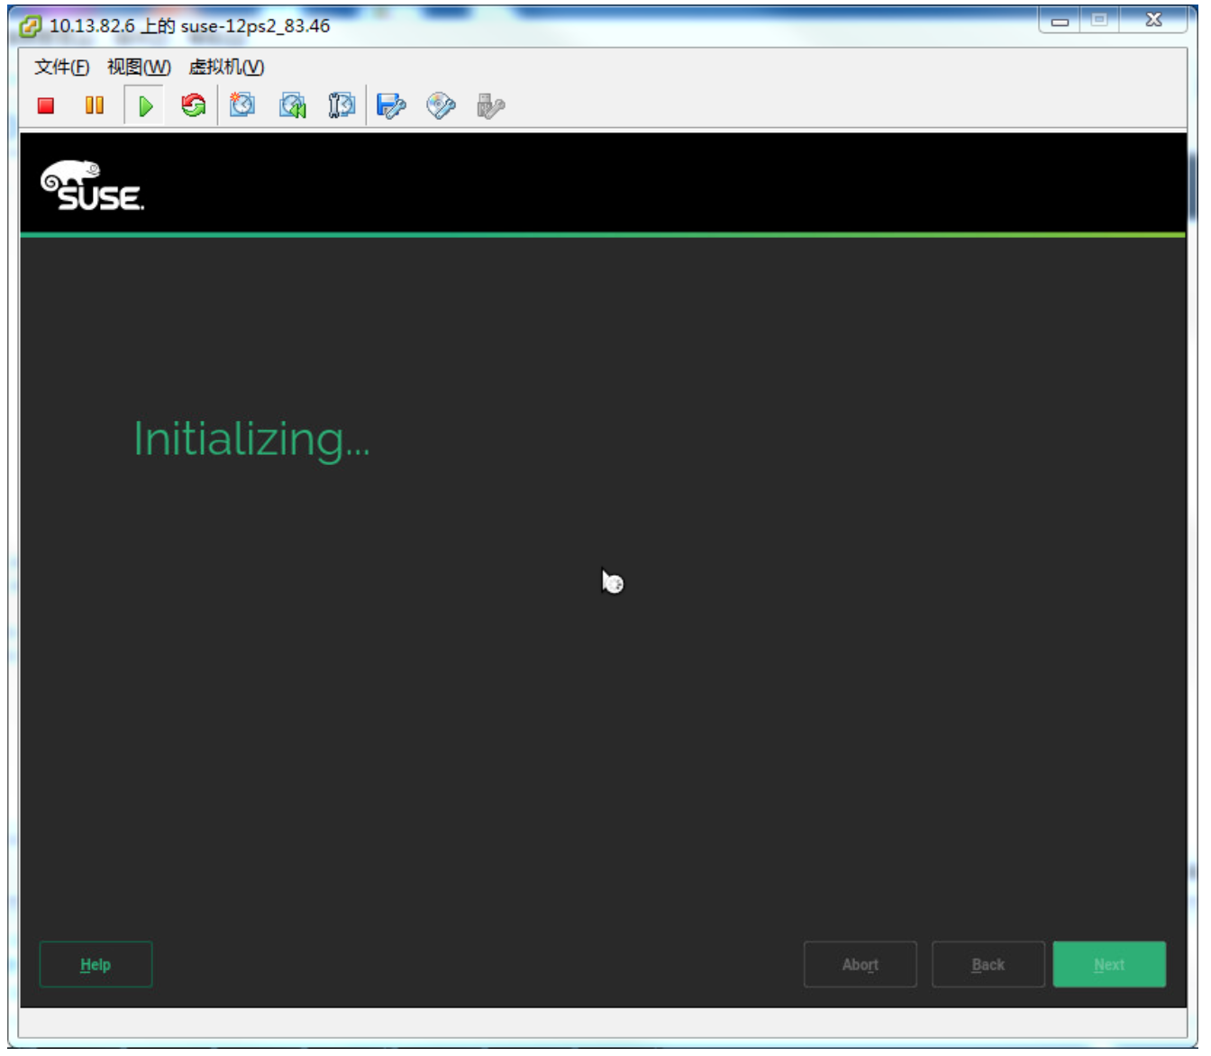Click the VMware console icon in title bar
The width and height of the screenshot is (1211, 1056).
pyautogui.click(x=32, y=26)
